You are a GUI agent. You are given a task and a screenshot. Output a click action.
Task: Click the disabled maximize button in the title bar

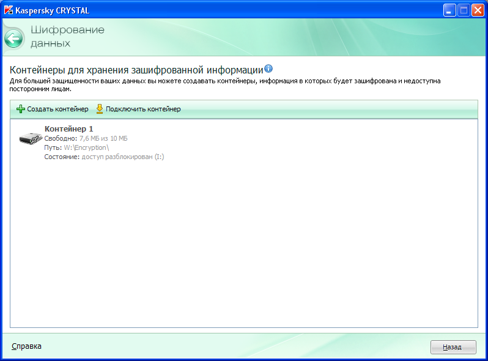(464, 10)
